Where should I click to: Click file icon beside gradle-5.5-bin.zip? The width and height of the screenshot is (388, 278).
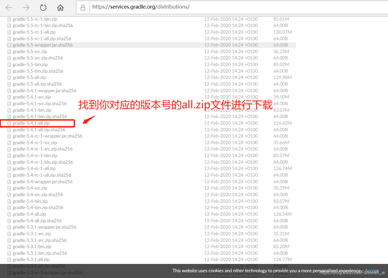coord(9,65)
